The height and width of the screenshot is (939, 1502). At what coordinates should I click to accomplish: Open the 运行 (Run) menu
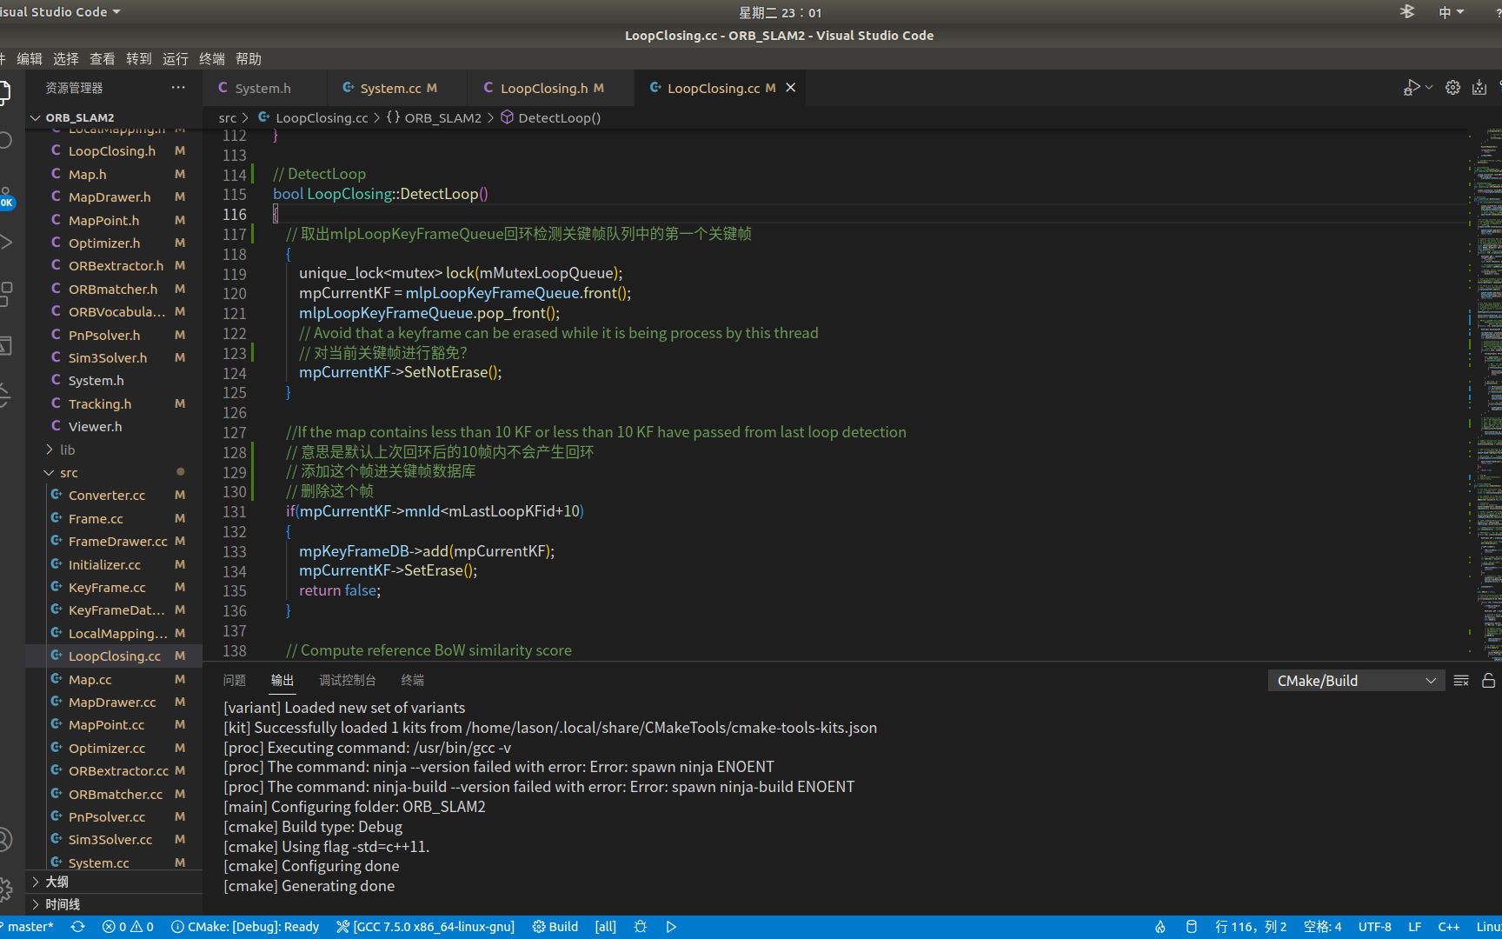(175, 58)
